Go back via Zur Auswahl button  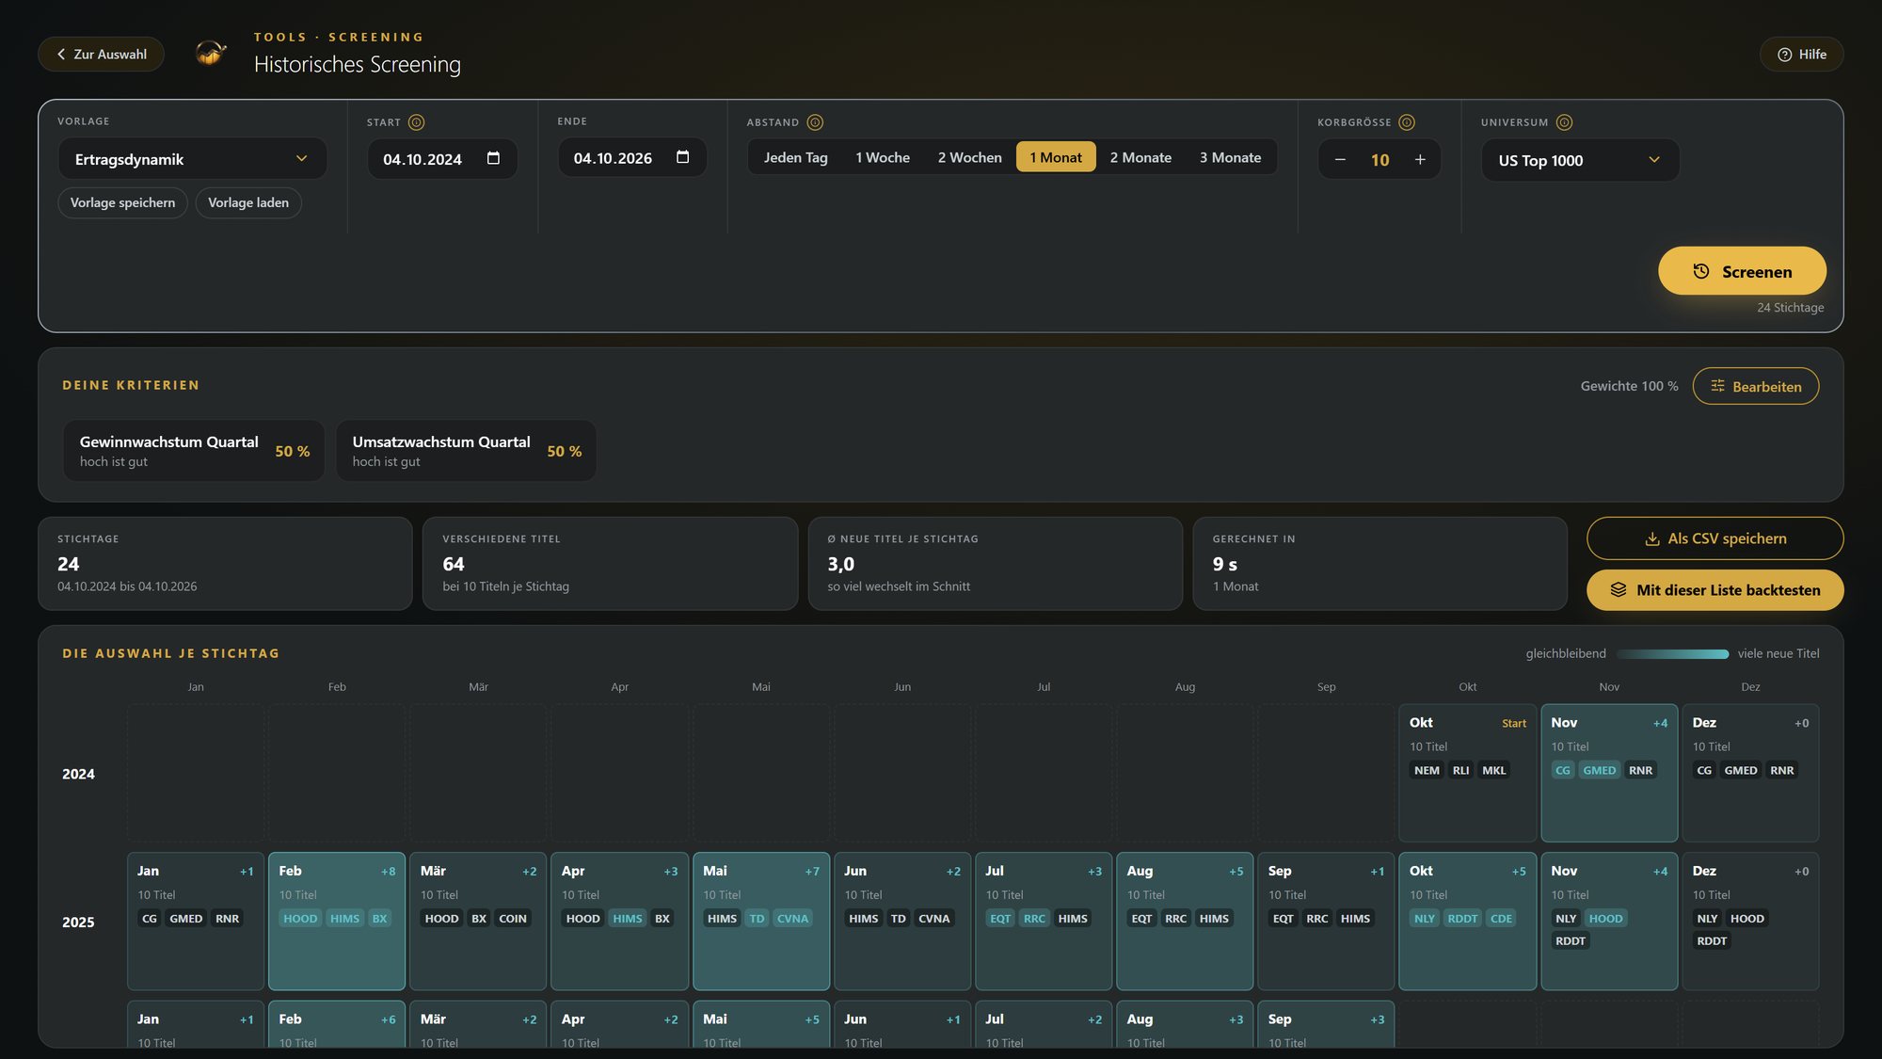(x=101, y=55)
